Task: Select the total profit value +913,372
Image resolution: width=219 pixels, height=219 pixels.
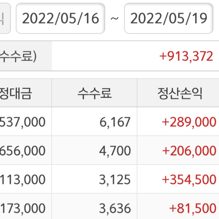Action: pyautogui.click(x=186, y=56)
